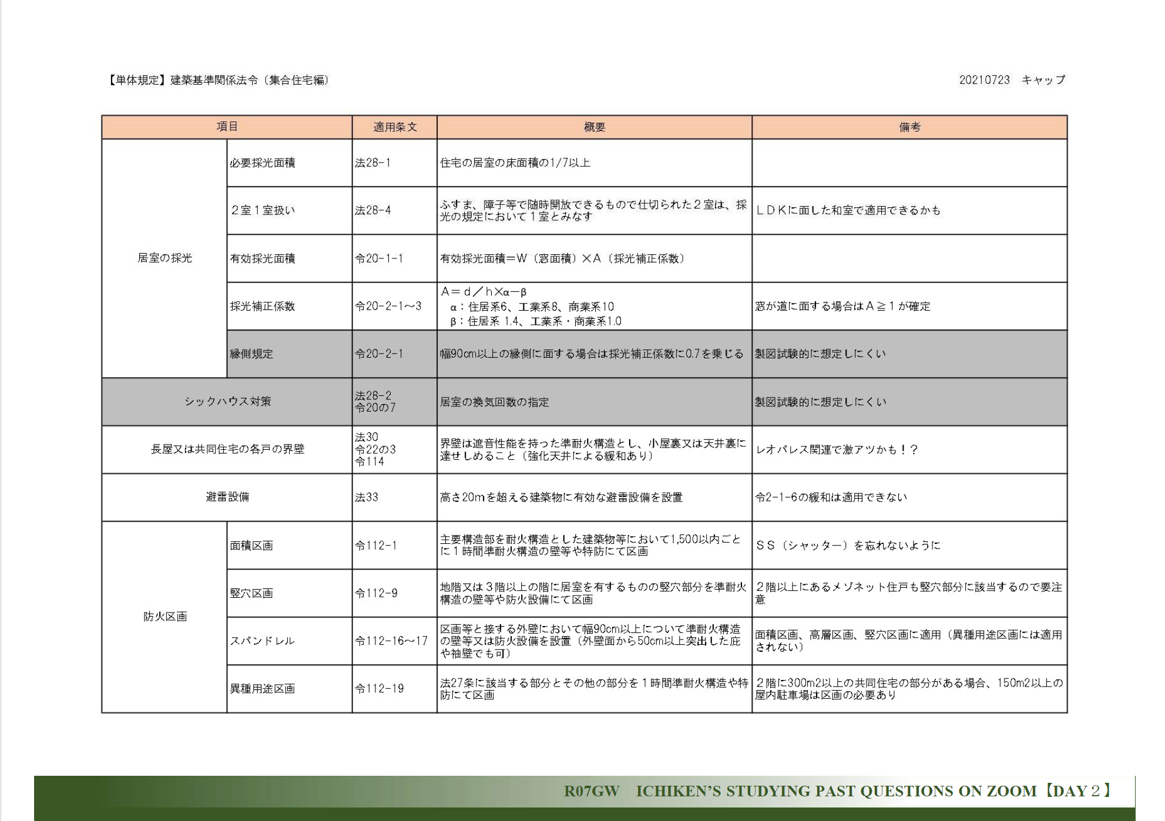Select the 有効採光面積 formula description cell
The height and width of the screenshot is (821, 1165).
562,258
